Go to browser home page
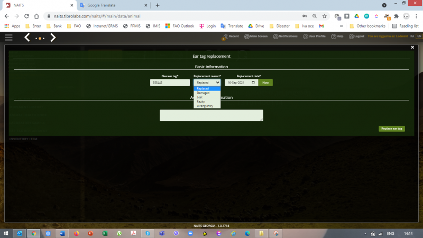Viewport: 423px width, 238px height. pyautogui.click(x=36, y=16)
